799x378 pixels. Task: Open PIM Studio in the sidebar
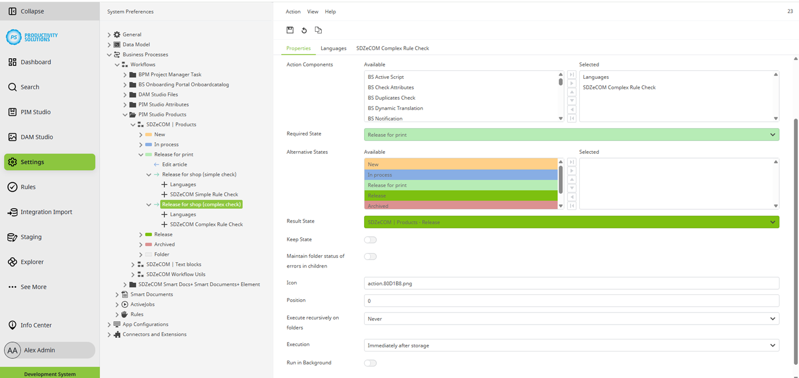(x=35, y=112)
